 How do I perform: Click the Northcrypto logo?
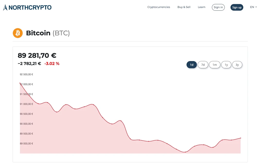pos(27,7)
